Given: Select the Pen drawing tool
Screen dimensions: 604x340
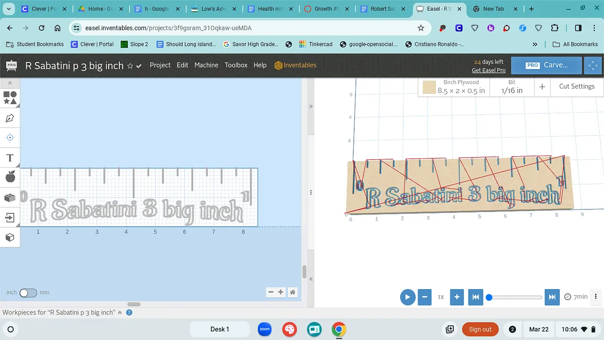Looking at the screenshot, I should click(x=10, y=118).
